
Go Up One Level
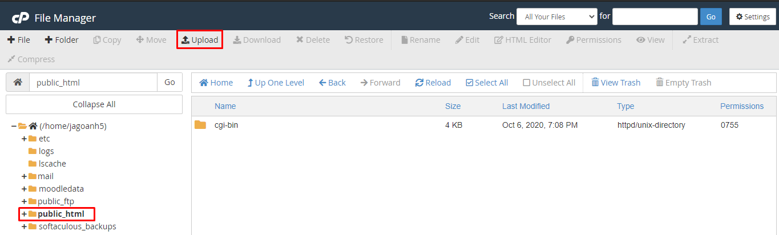point(276,83)
